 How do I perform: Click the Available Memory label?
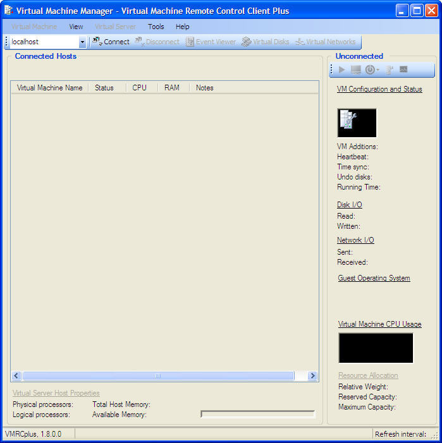click(x=120, y=415)
